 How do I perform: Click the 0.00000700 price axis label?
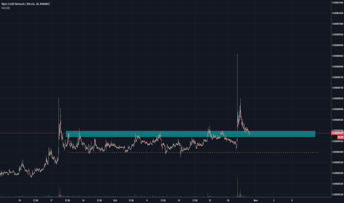(x=338, y=88)
